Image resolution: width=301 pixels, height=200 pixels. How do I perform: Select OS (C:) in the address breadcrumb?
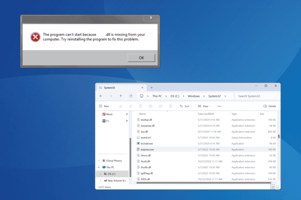click(x=175, y=96)
